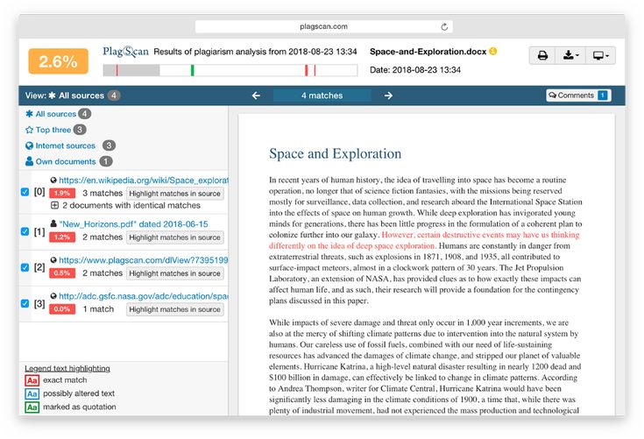Click the 0.5% badge of source [2]
Screen dimensions: 644x439
[x=62, y=273]
